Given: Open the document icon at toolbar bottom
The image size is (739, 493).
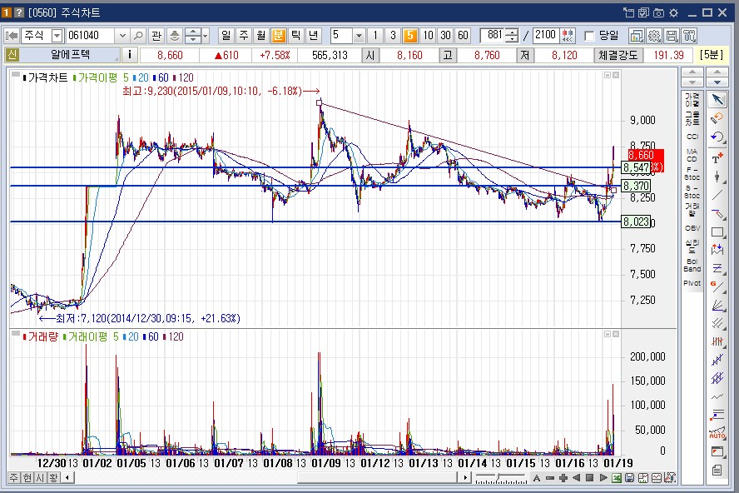Looking at the screenshot, I should [x=717, y=470].
